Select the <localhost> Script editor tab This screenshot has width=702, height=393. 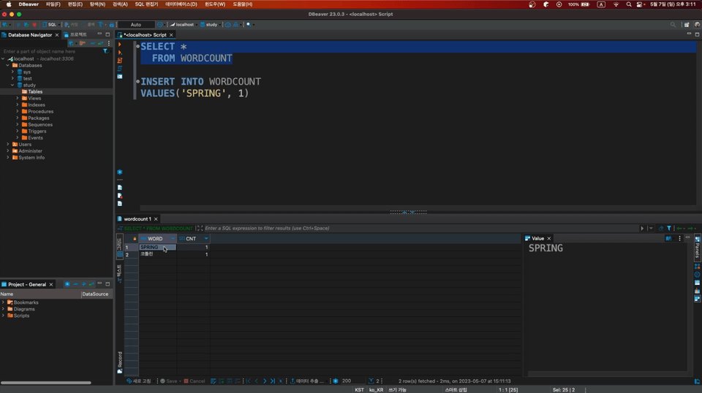click(x=145, y=34)
